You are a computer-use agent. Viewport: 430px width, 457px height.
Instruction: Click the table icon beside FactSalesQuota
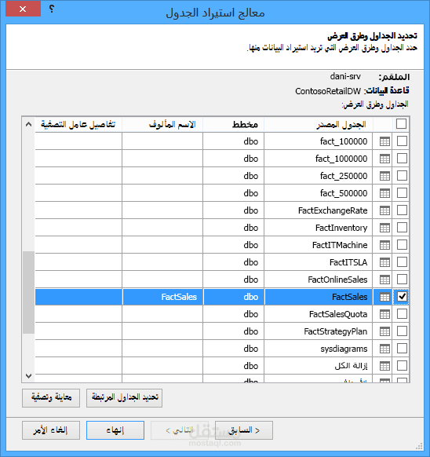(x=384, y=314)
